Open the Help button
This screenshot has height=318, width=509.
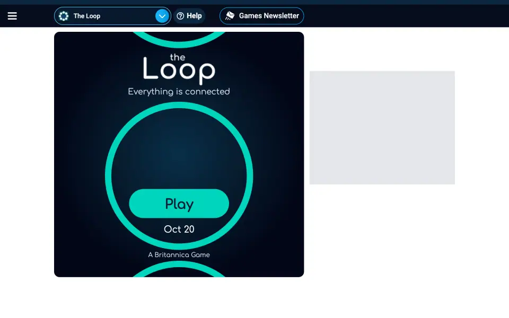[x=189, y=16]
